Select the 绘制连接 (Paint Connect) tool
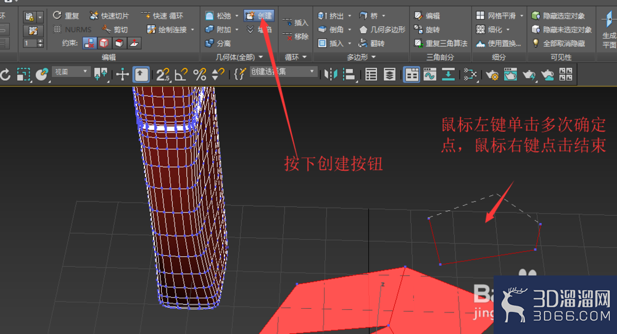The width and height of the screenshot is (617, 334). pos(167,30)
